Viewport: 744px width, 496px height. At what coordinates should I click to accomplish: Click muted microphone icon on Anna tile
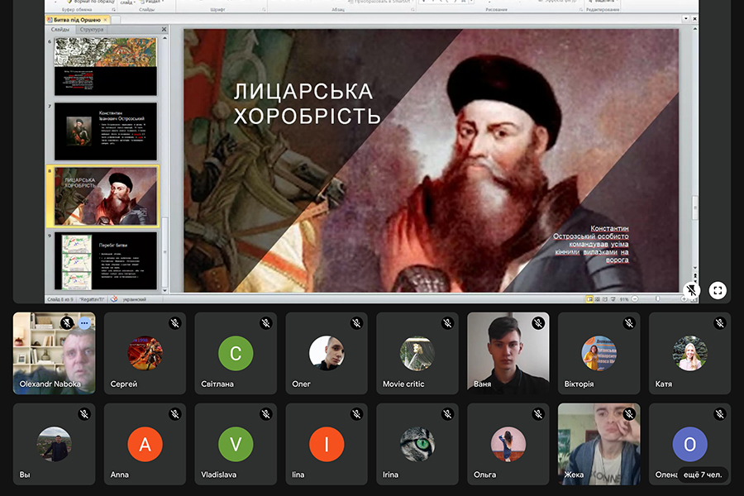175,414
